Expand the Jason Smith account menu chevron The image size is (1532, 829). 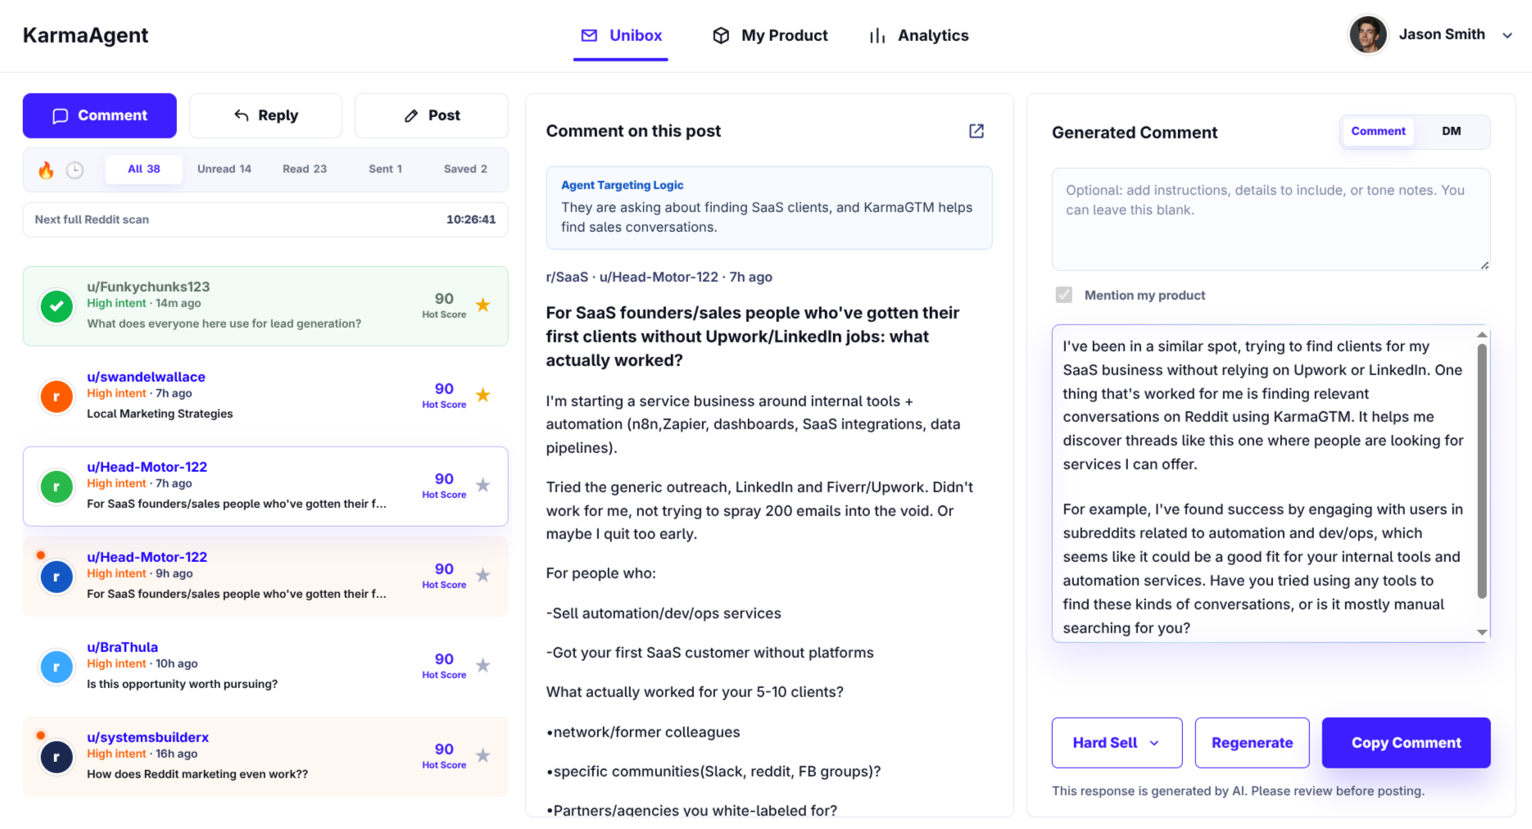coord(1507,35)
